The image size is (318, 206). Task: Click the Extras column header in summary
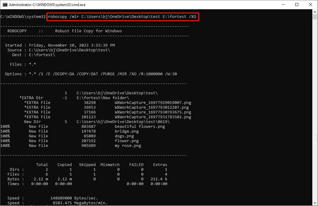[160, 165]
